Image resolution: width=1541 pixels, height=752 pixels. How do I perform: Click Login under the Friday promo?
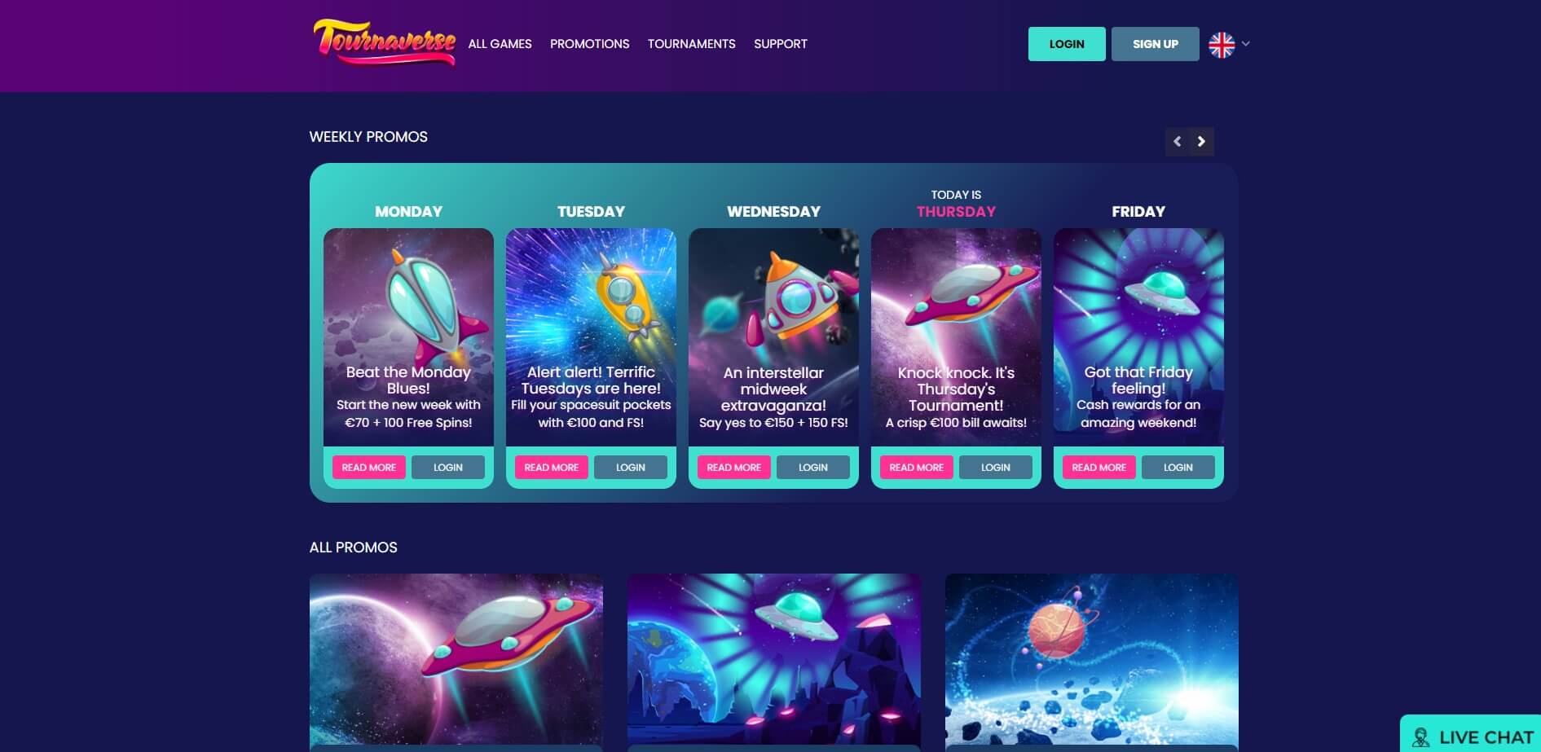(1178, 467)
